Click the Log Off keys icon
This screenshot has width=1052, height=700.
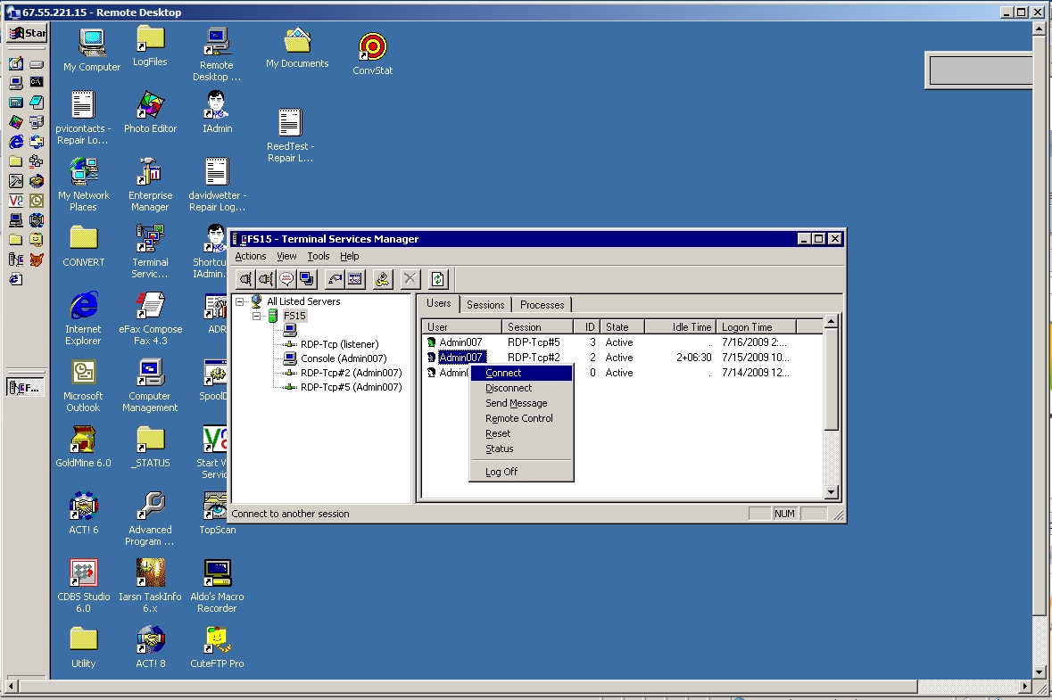(383, 279)
